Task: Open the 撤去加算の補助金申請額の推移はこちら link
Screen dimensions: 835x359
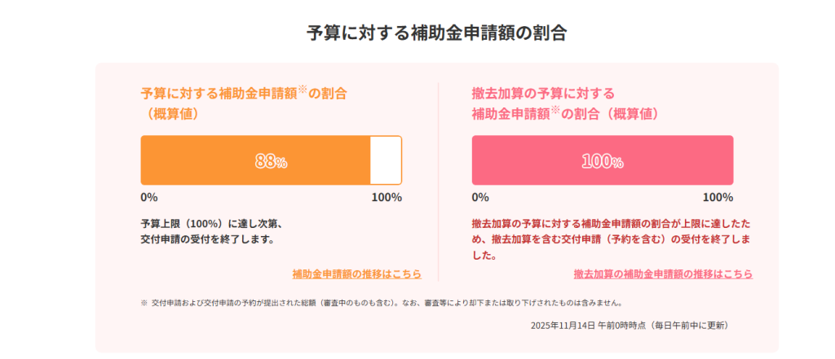Action: tap(662, 274)
